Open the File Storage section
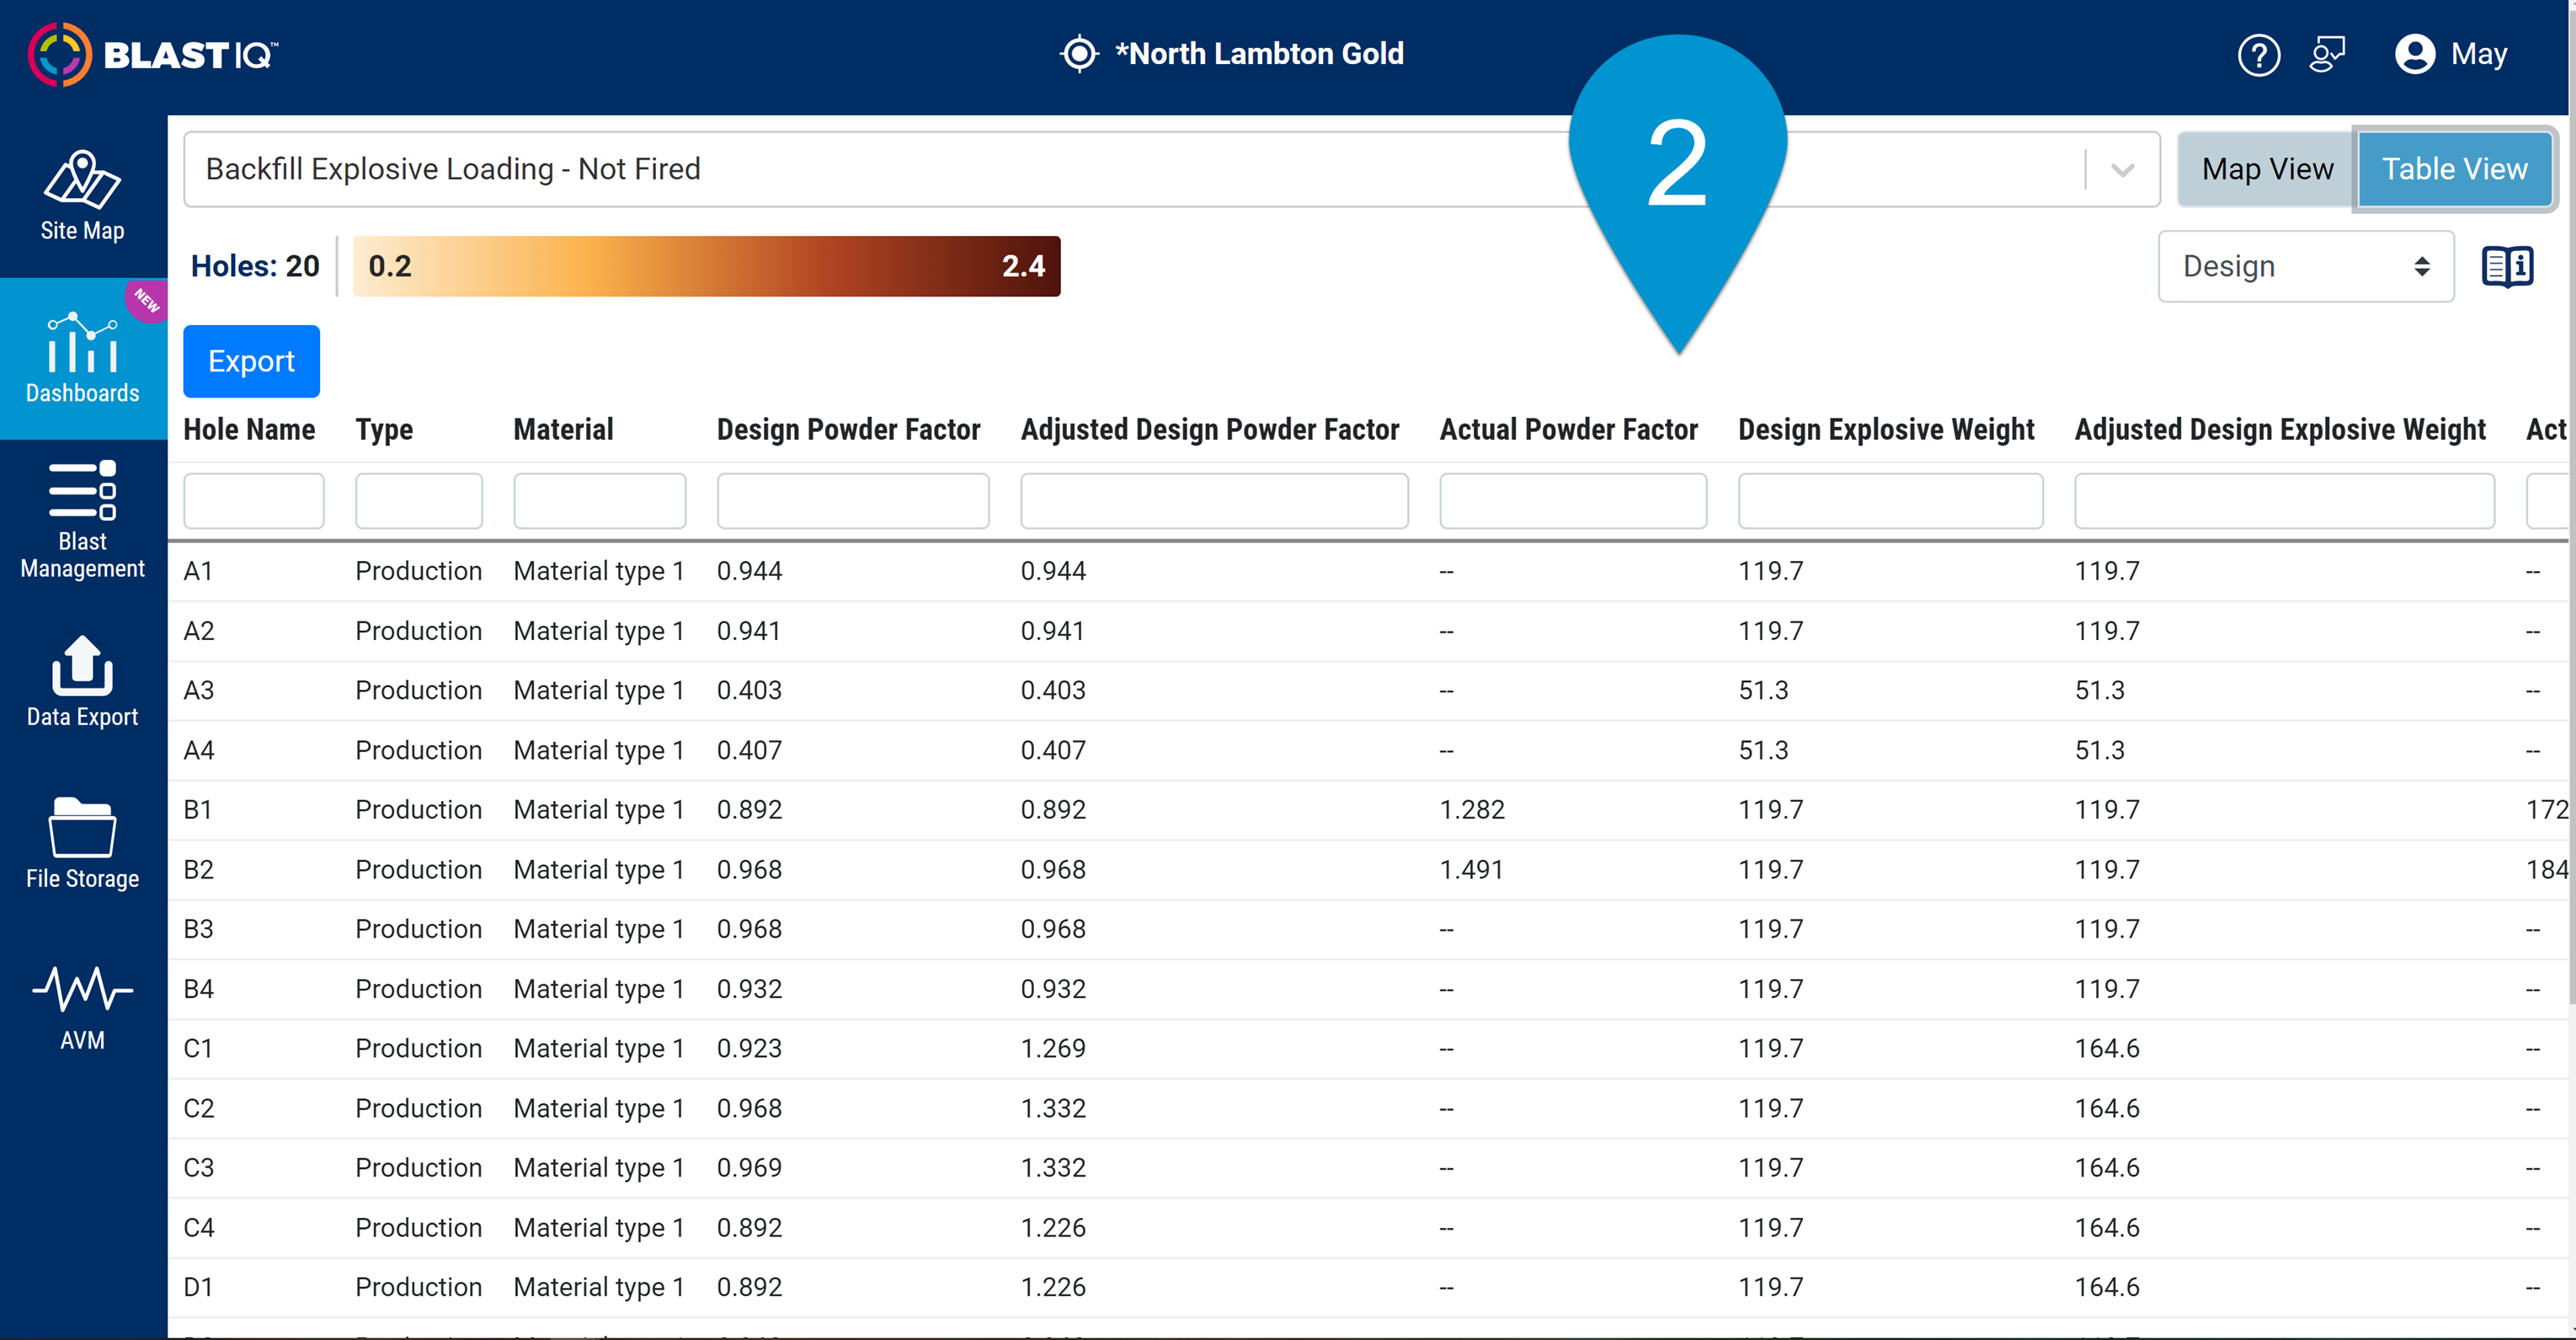 (x=82, y=843)
